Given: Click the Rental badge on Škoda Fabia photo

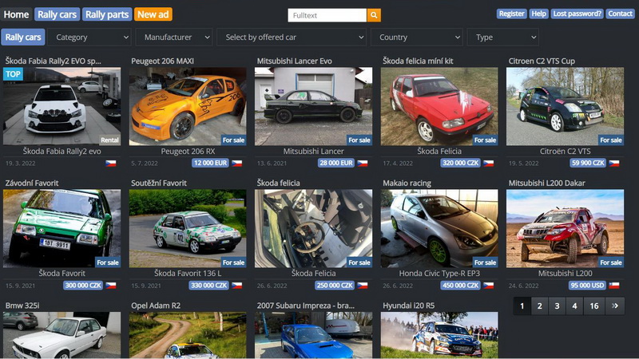Looking at the screenshot, I should [x=109, y=140].
